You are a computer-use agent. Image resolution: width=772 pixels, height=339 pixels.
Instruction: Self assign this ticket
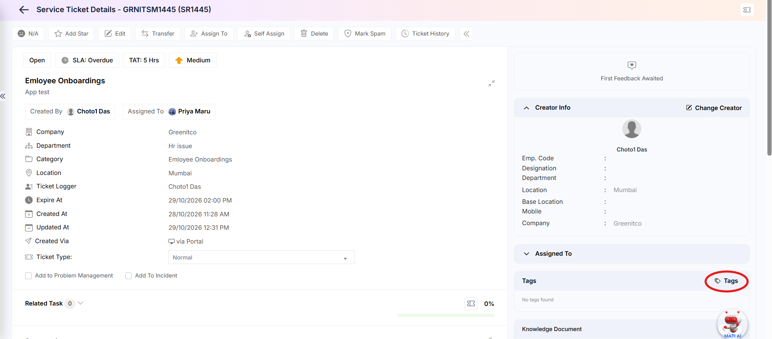264,33
